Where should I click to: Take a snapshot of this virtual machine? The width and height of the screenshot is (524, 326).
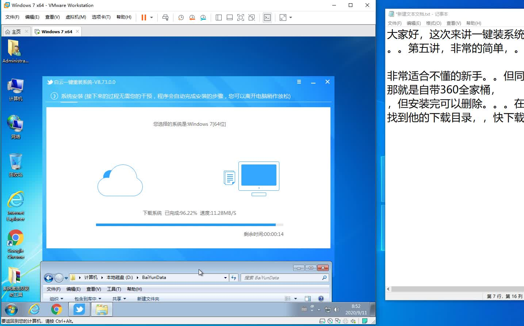pos(181,17)
